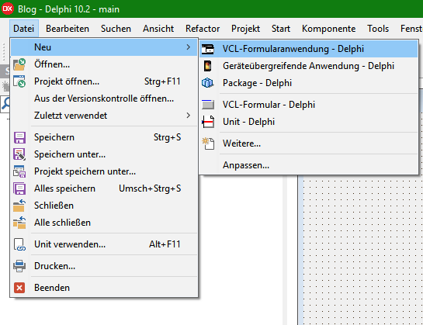Click the Speichern unter icon
Image resolution: width=423 pixels, height=325 pixels.
(19, 154)
